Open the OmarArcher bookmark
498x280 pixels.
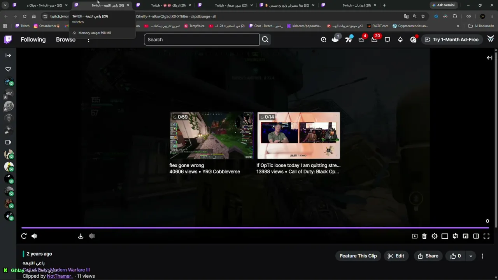(47, 26)
